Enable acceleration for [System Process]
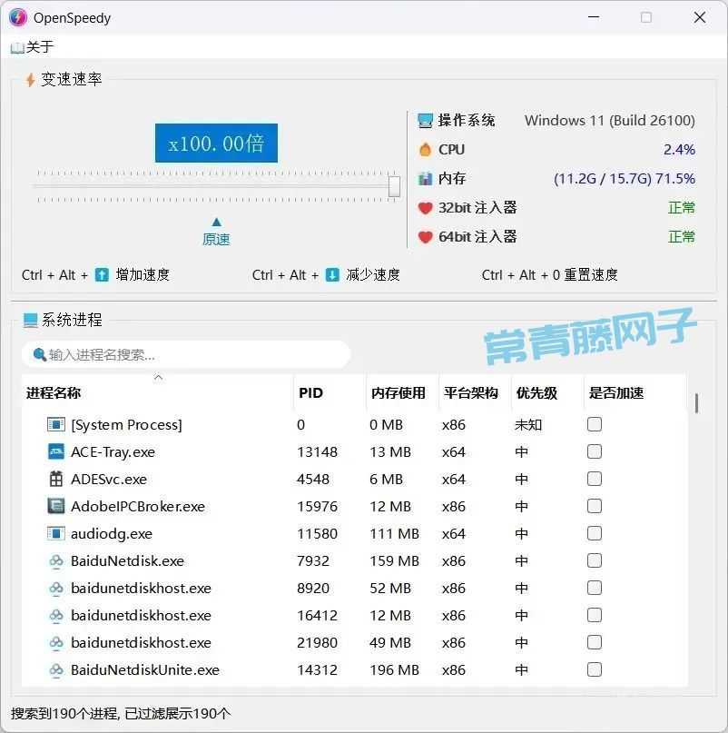Image resolution: width=728 pixels, height=733 pixels. pos(595,424)
